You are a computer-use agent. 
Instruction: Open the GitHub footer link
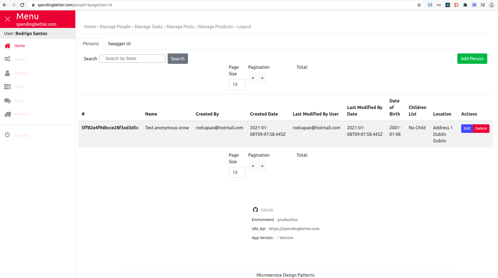coord(267,210)
